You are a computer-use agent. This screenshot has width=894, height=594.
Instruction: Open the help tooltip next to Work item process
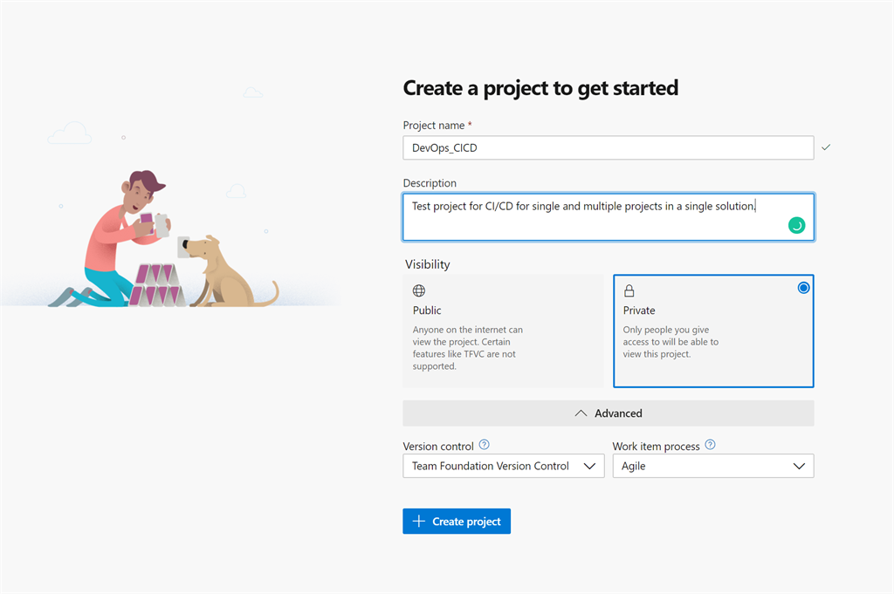point(710,445)
